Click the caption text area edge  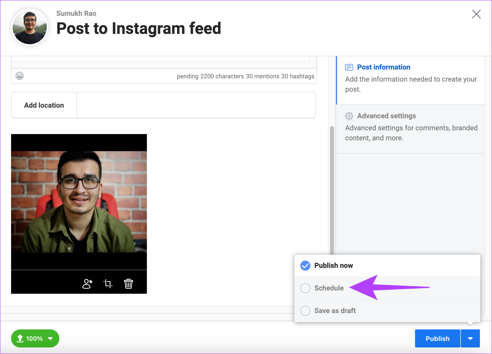coord(160,59)
